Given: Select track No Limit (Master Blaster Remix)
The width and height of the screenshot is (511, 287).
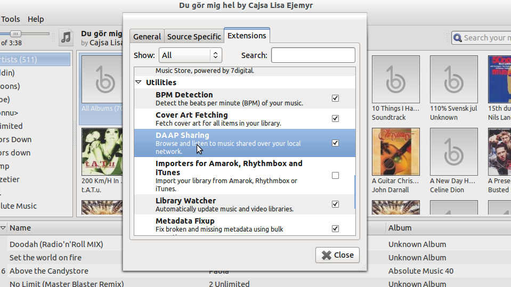Looking at the screenshot, I should pyautogui.click(x=67, y=283).
